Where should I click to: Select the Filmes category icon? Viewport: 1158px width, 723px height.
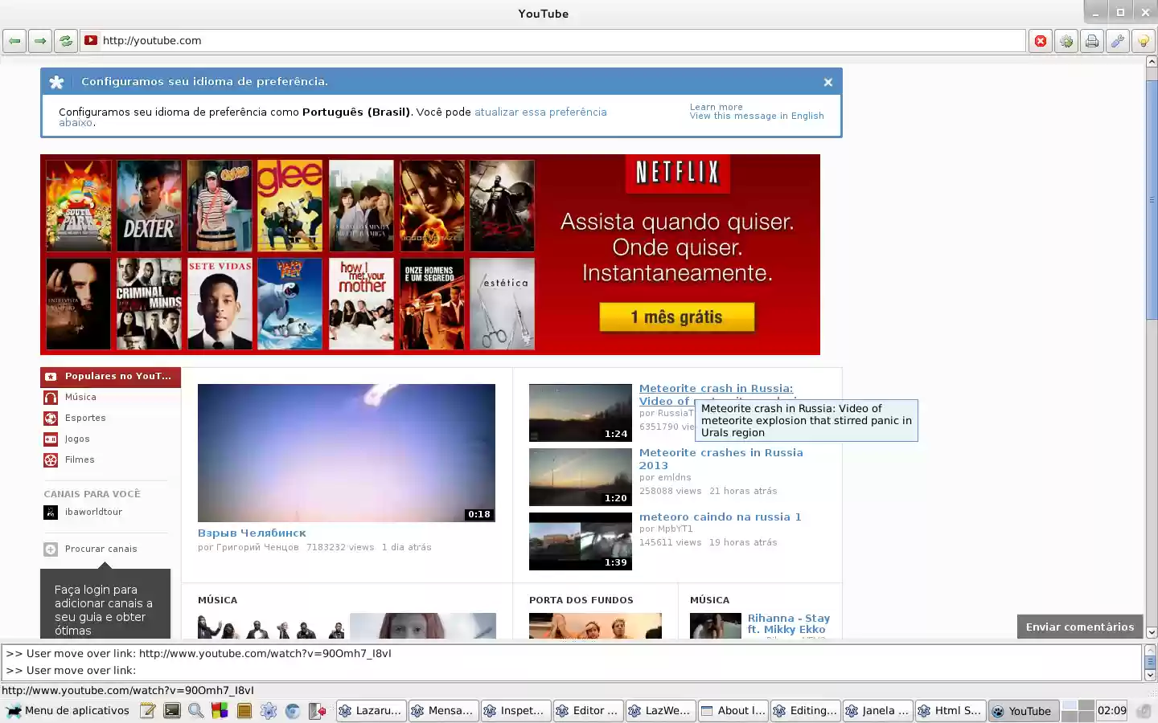tap(51, 460)
